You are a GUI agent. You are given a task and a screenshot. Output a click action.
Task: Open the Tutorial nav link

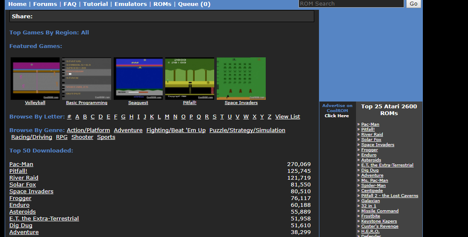(95, 4)
